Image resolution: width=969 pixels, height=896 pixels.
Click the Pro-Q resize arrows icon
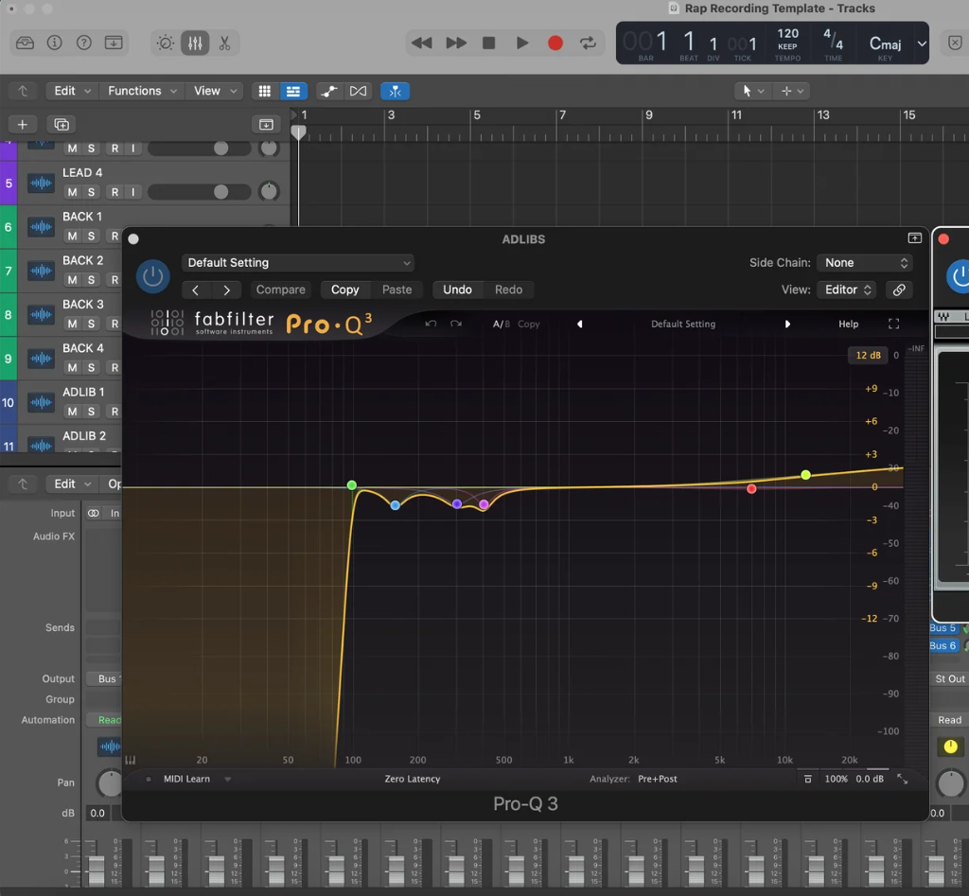[x=902, y=780]
